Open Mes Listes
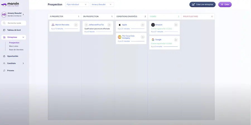This screenshot has width=251, height=125. pyautogui.click(x=14, y=46)
